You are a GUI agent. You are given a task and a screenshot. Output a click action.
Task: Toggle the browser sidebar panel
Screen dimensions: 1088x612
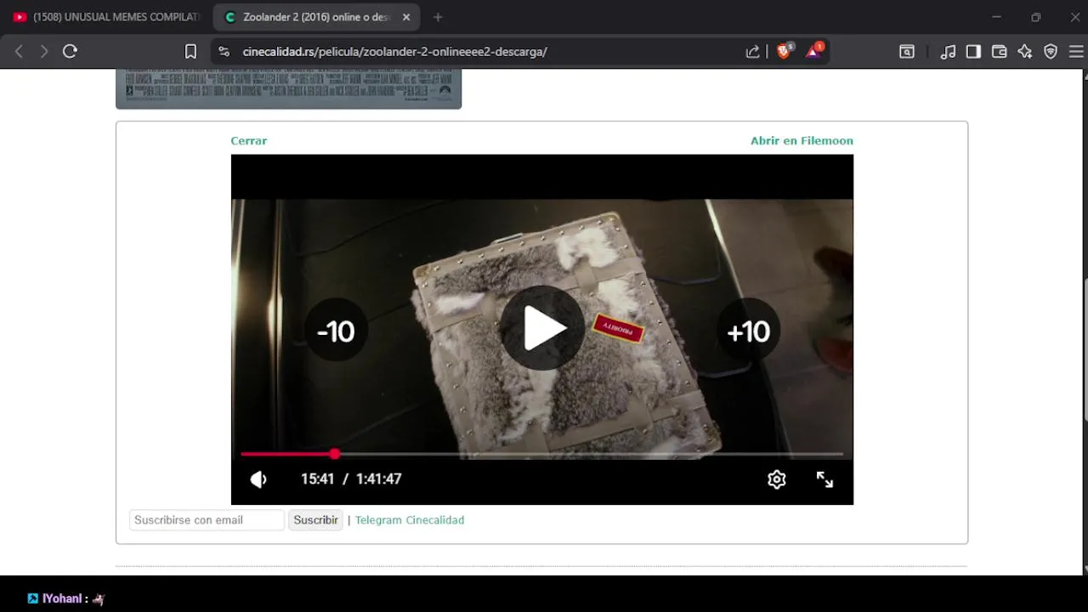coord(973,51)
